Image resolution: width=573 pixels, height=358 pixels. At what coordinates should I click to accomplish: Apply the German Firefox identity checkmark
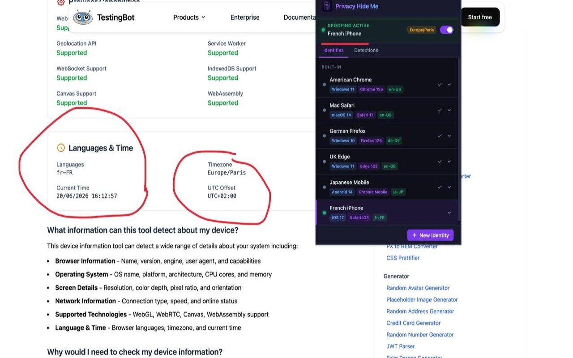click(440, 136)
